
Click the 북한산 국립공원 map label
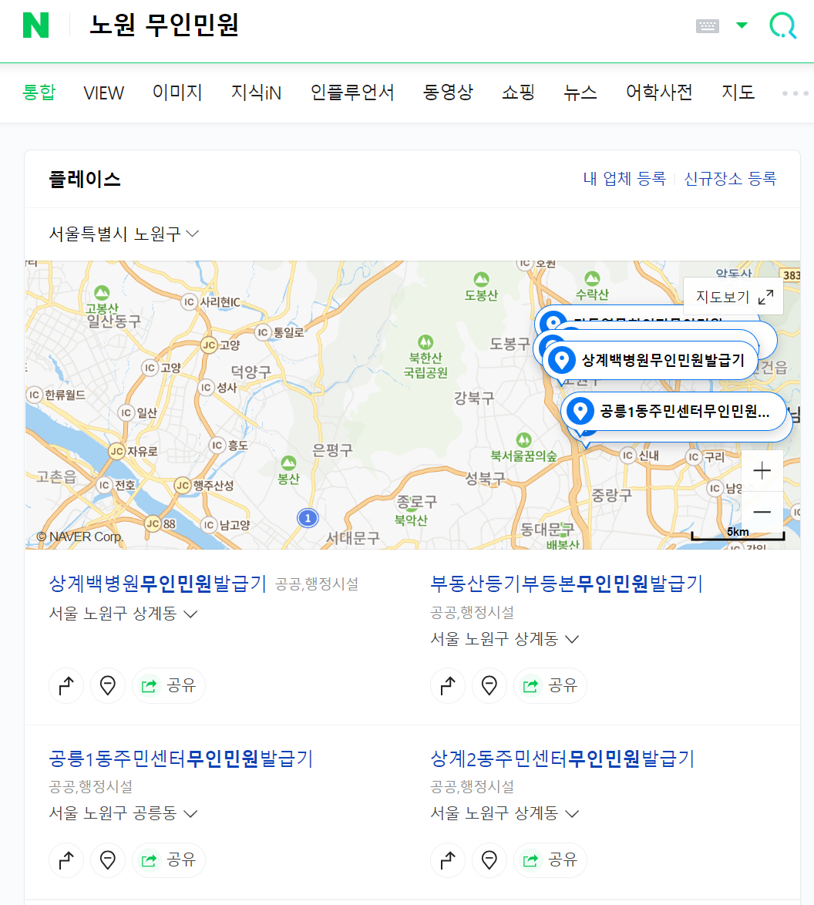pos(425,365)
